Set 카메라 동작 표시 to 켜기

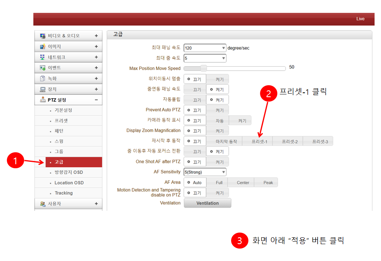240,120
